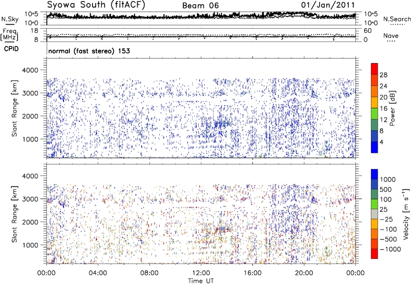Click the "20" value on the power colorbar

383,97
